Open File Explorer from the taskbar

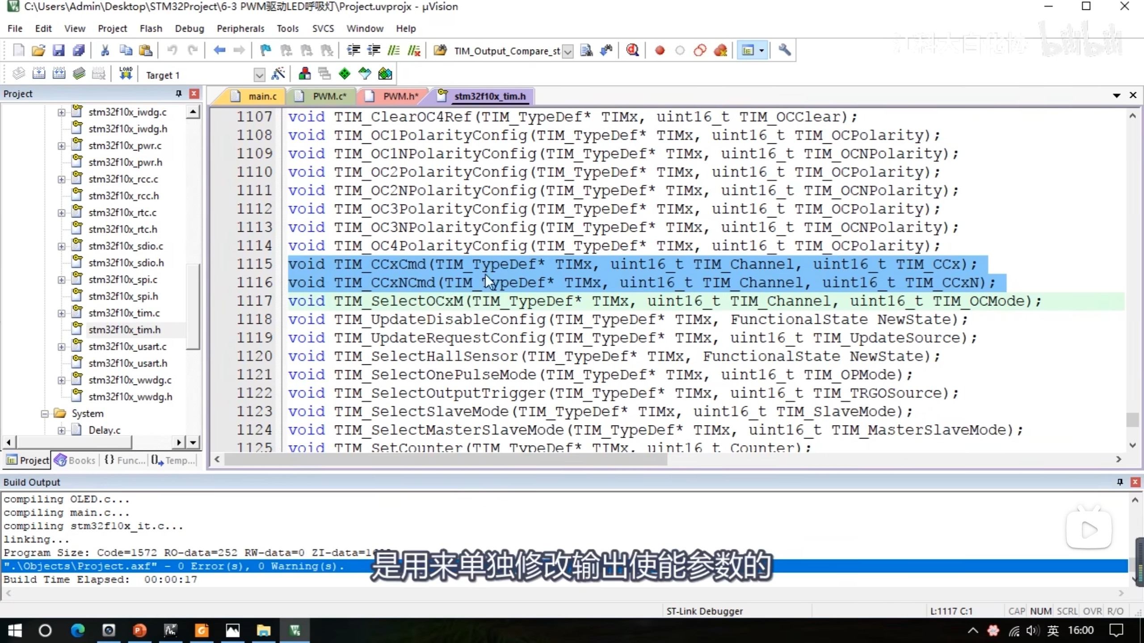click(x=263, y=630)
